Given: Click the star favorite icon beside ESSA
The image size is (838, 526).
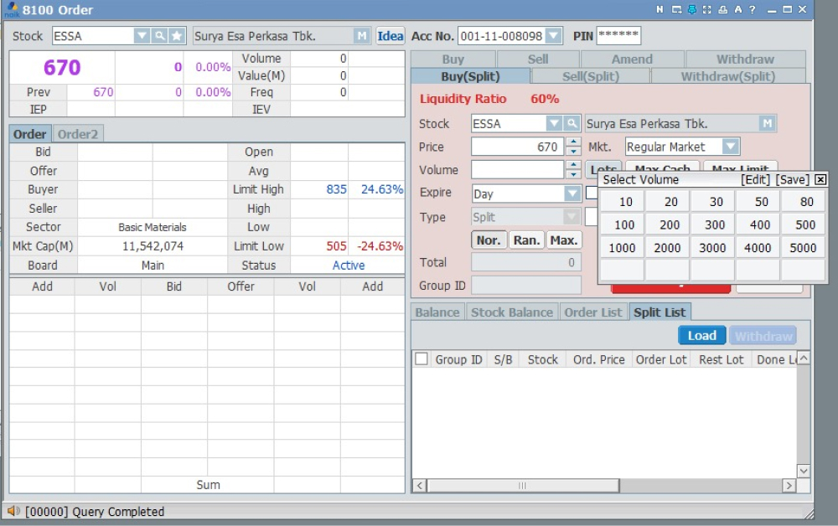Looking at the screenshot, I should point(176,36).
